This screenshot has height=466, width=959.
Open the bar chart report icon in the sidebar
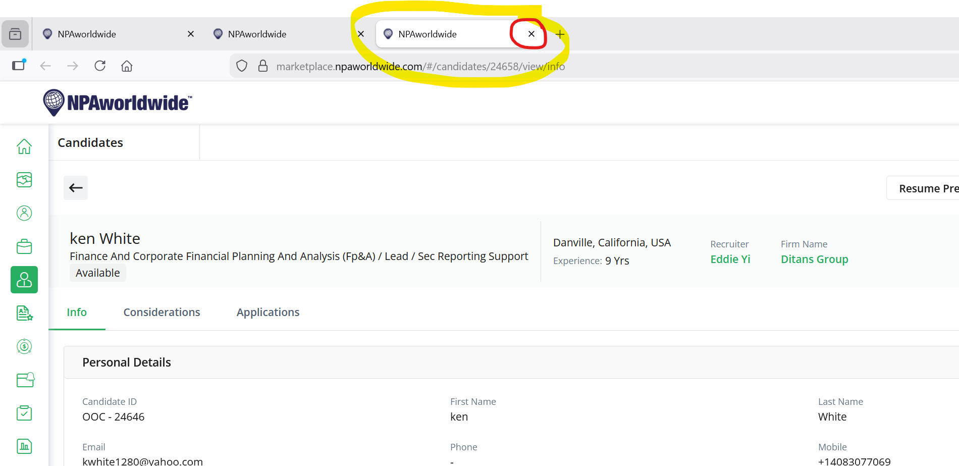click(24, 446)
